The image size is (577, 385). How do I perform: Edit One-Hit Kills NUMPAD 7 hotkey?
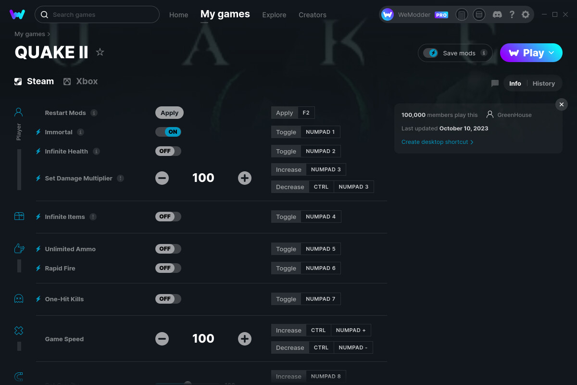[x=321, y=299]
